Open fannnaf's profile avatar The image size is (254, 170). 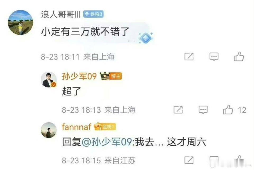[49, 130]
